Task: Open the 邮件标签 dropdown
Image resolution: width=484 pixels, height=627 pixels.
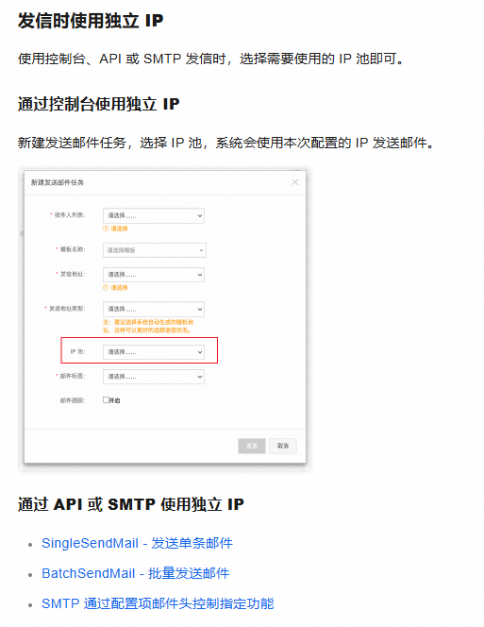Action: pos(154,377)
